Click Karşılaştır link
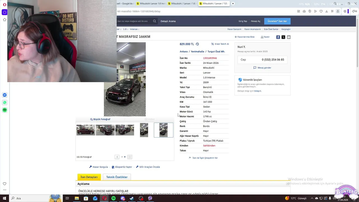The image size is (359, 202). pyautogui.click(x=286, y=29)
